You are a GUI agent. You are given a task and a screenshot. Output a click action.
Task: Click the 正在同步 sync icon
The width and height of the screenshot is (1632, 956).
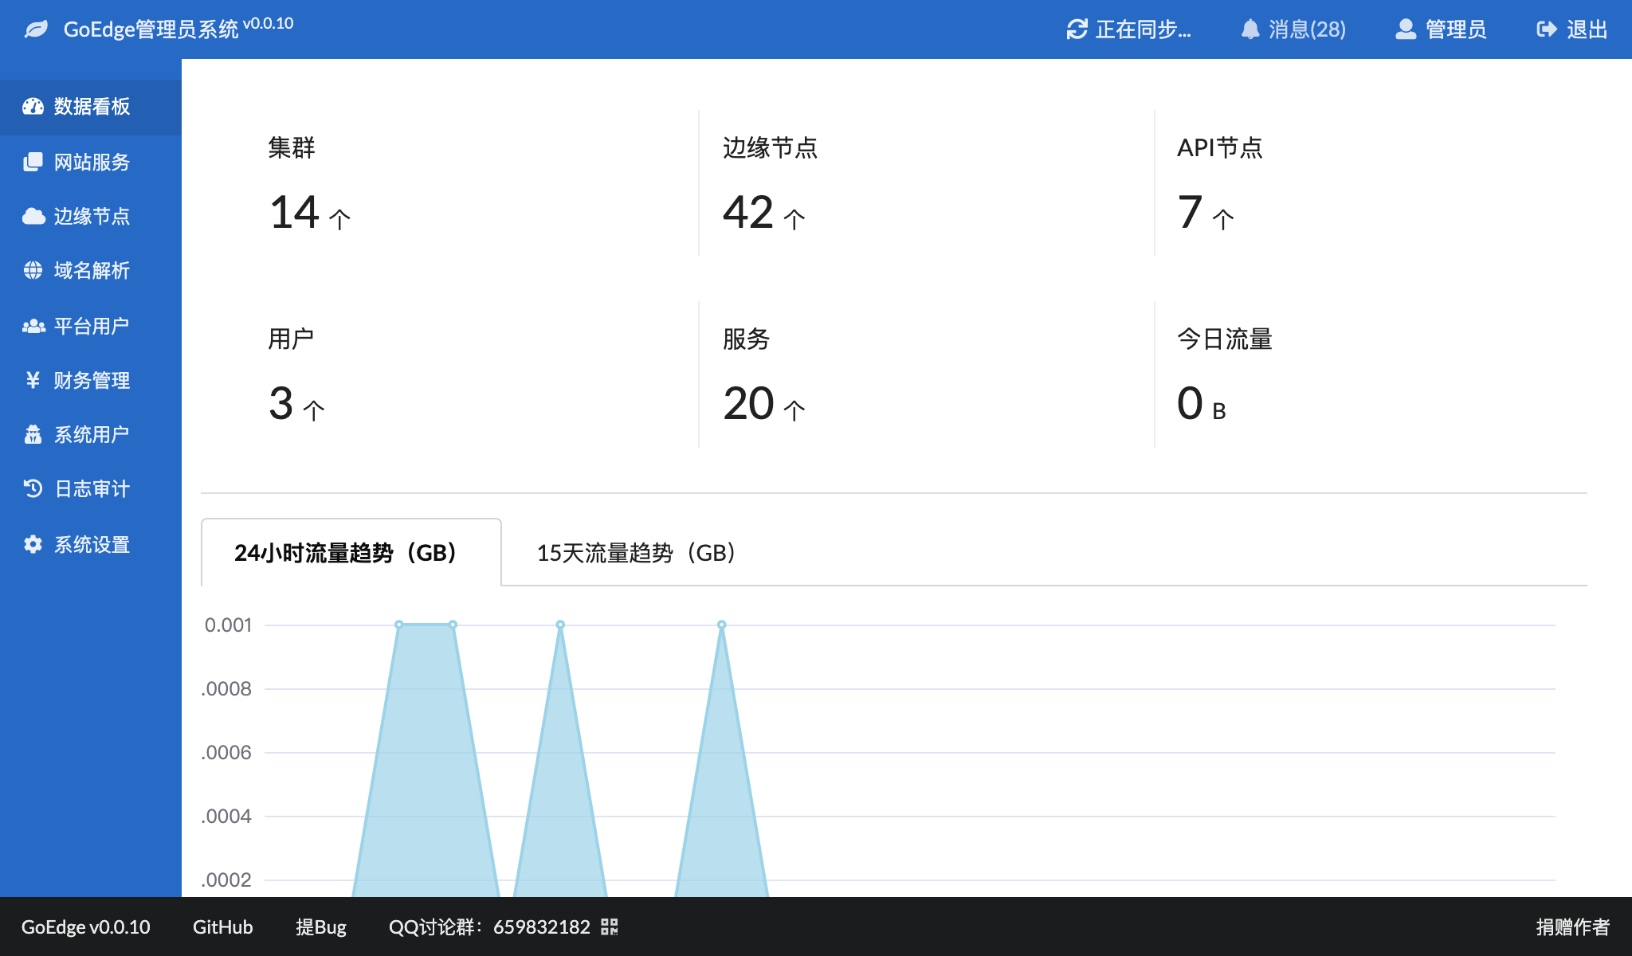[1077, 29]
